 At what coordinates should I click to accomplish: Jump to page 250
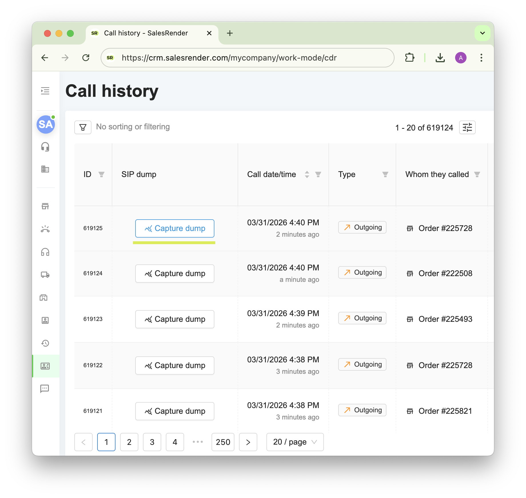[223, 442]
